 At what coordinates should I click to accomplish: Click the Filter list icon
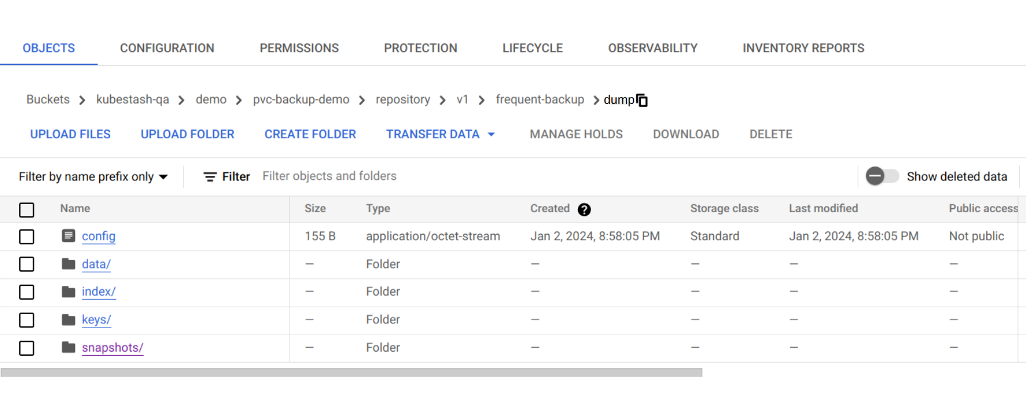[210, 177]
